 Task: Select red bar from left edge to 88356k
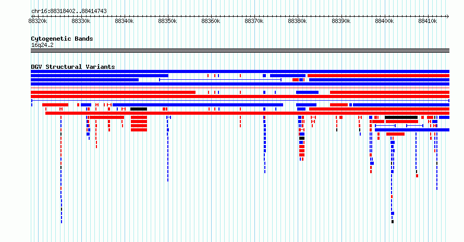coord(113,92)
